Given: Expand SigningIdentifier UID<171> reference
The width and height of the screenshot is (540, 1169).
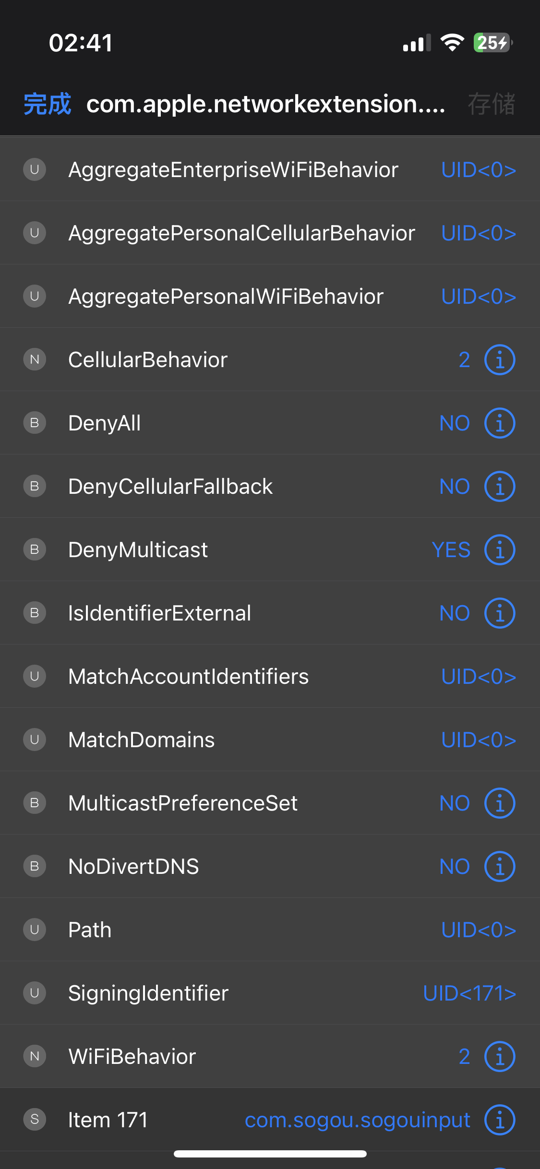Looking at the screenshot, I should coord(469,993).
